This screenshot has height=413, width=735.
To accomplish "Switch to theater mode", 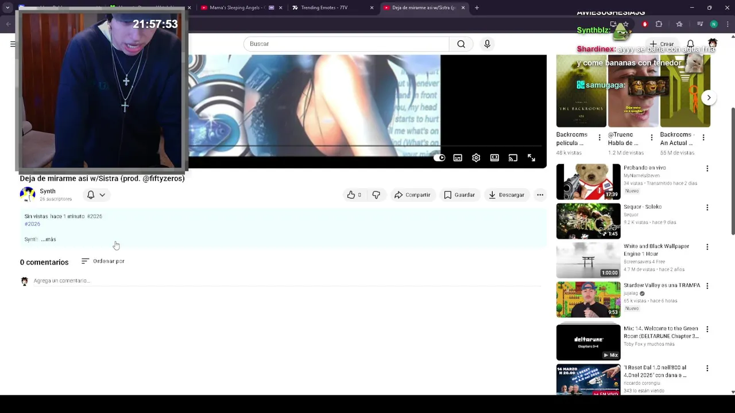I will (494, 158).
